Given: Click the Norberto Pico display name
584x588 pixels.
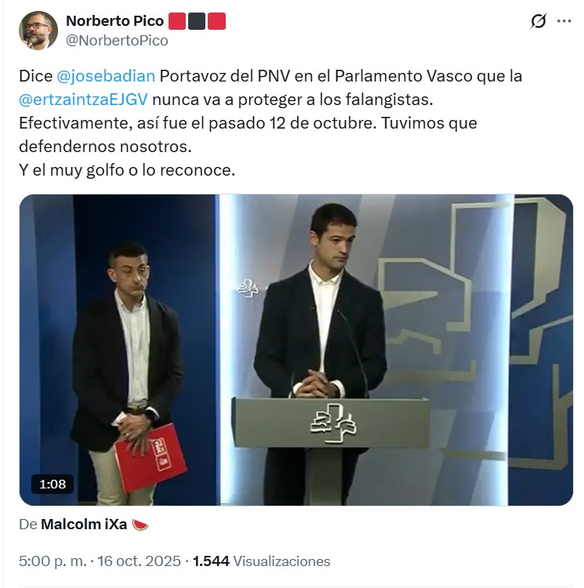Looking at the screenshot, I should pos(114,21).
